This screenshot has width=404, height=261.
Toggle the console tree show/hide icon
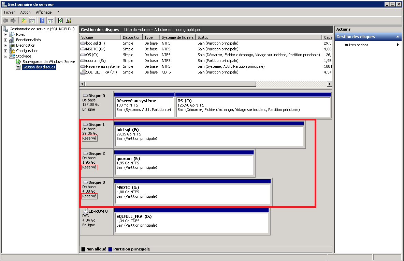(x=32, y=20)
